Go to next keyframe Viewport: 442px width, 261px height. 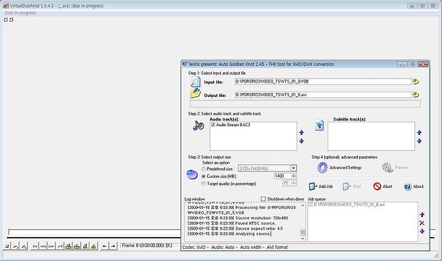(77, 246)
